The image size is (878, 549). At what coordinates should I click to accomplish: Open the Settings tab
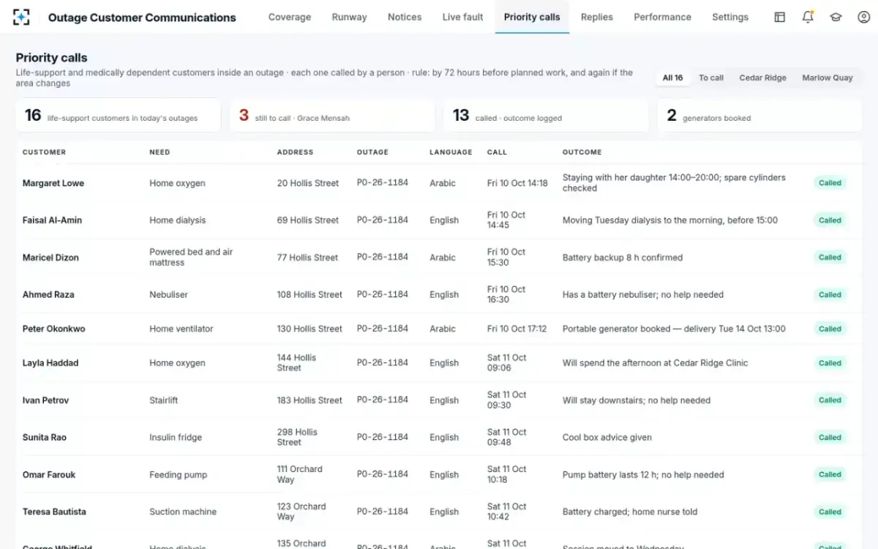pyautogui.click(x=730, y=17)
